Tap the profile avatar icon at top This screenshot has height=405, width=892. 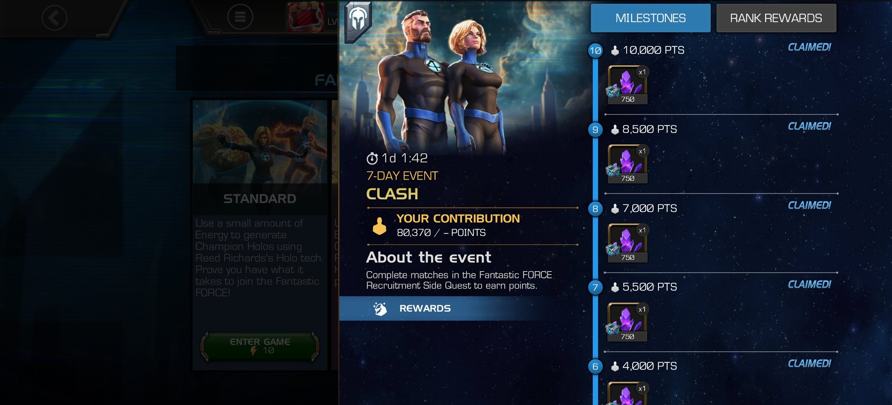click(306, 17)
